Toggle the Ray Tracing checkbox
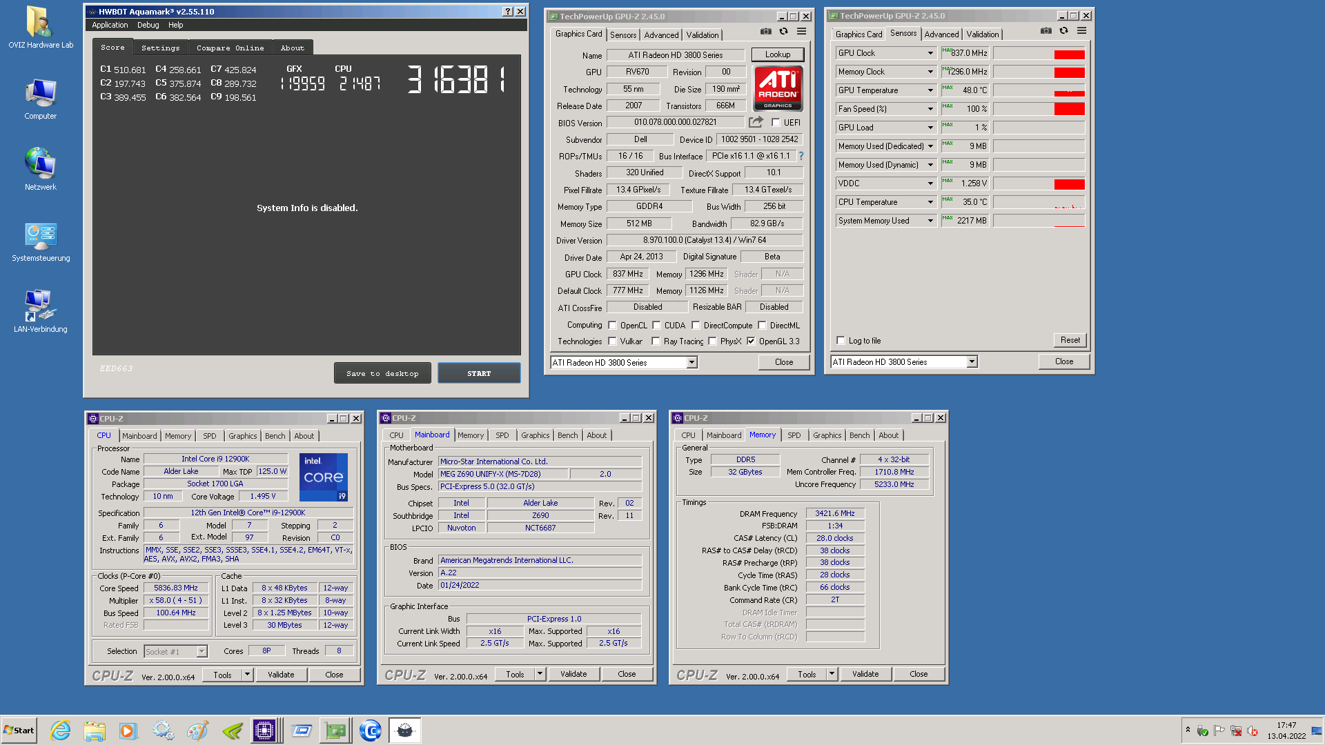 coord(656,341)
